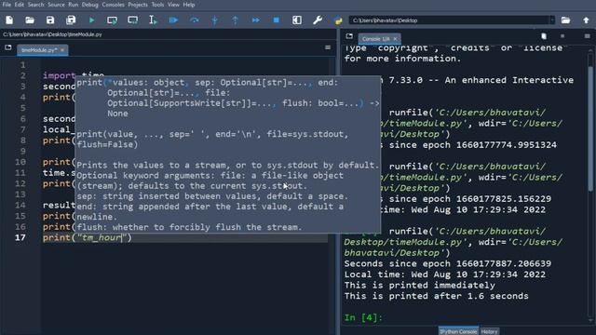Open the Search menu
The image size is (596, 335).
click(x=35, y=5)
